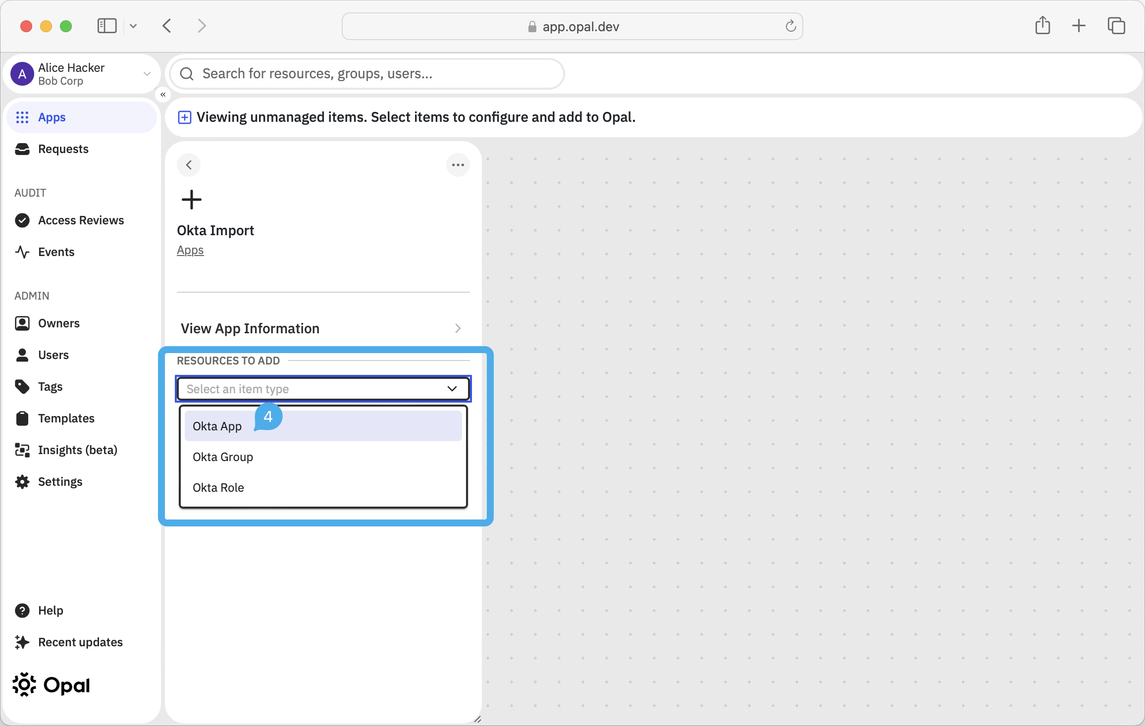Click the RESOURCES TO ADD heading

(x=228, y=361)
